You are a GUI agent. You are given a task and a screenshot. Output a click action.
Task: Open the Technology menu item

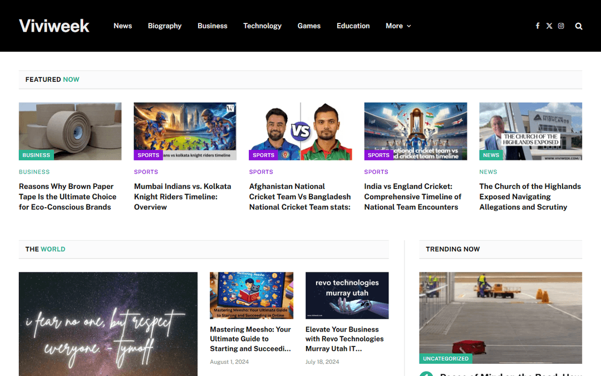pyautogui.click(x=262, y=26)
